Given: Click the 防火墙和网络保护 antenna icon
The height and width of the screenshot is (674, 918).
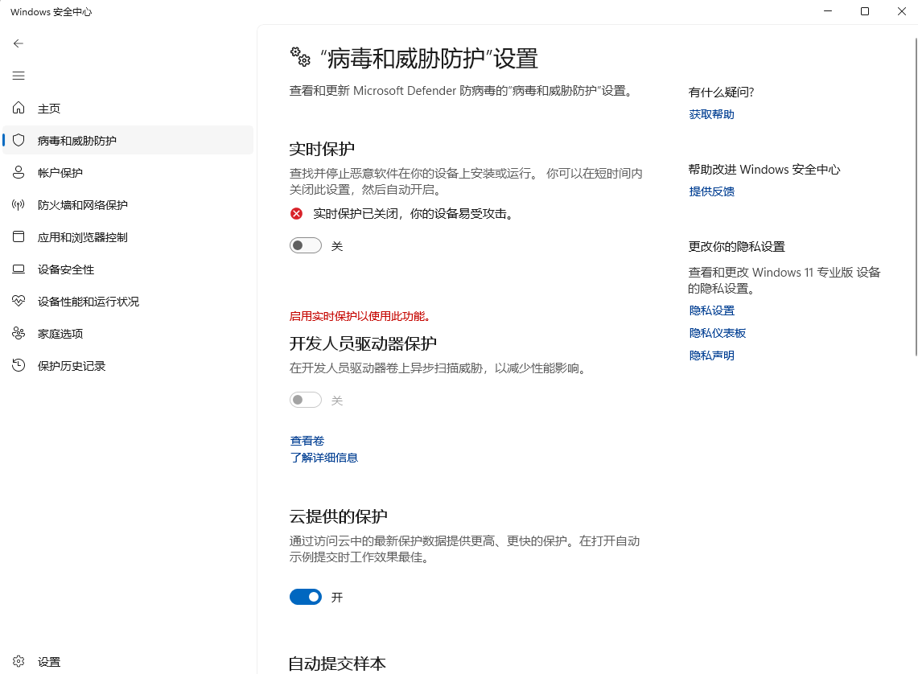Looking at the screenshot, I should coord(19,205).
